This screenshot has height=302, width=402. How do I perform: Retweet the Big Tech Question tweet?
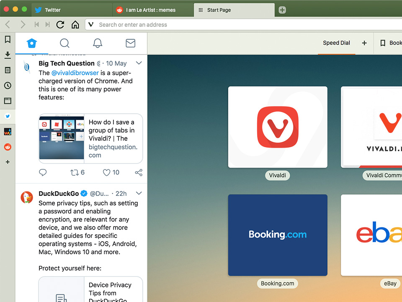pos(77,172)
